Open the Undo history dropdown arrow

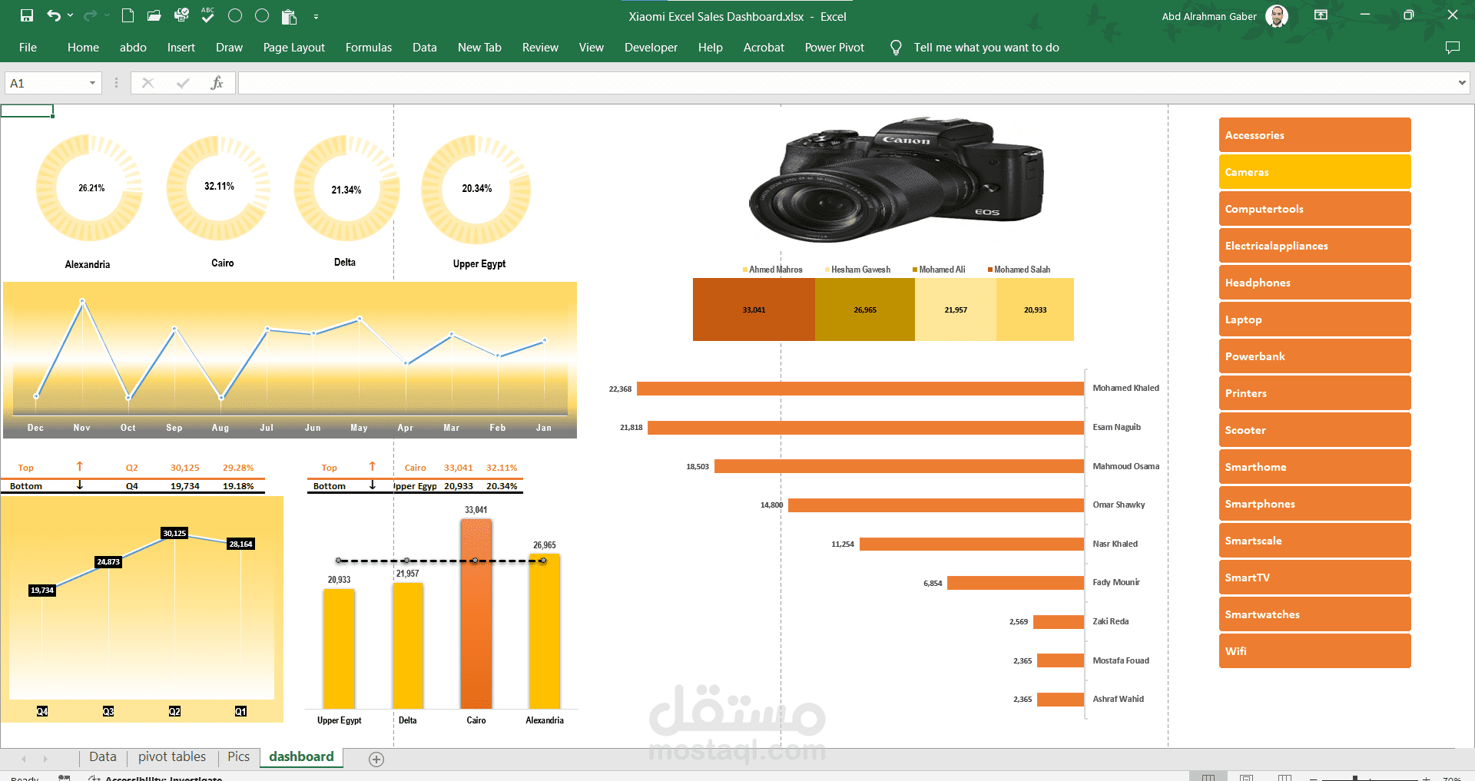pos(71,15)
